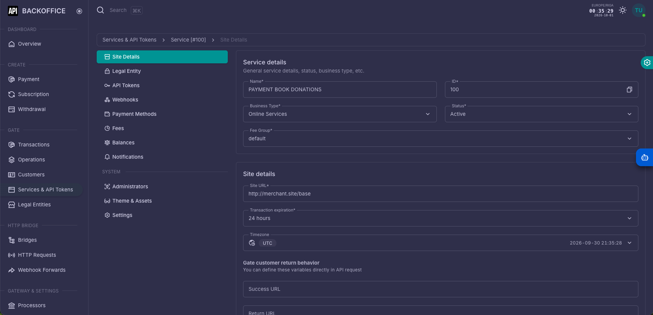Open Webhook Forwards
The image size is (653, 315).
pyautogui.click(x=41, y=270)
